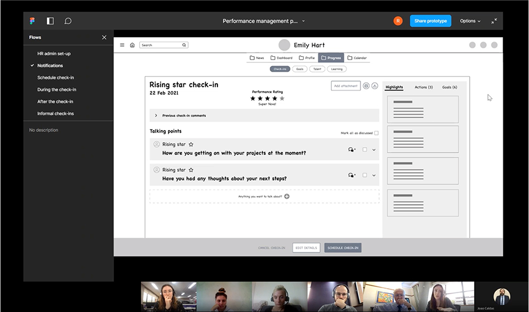This screenshot has height=312, width=529.
Task: Click the hamburger menu in prototype
Action: pos(122,45)
